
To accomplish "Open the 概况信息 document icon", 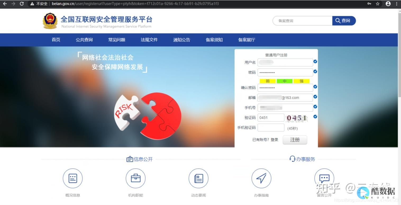I will (x=73, y=179).
